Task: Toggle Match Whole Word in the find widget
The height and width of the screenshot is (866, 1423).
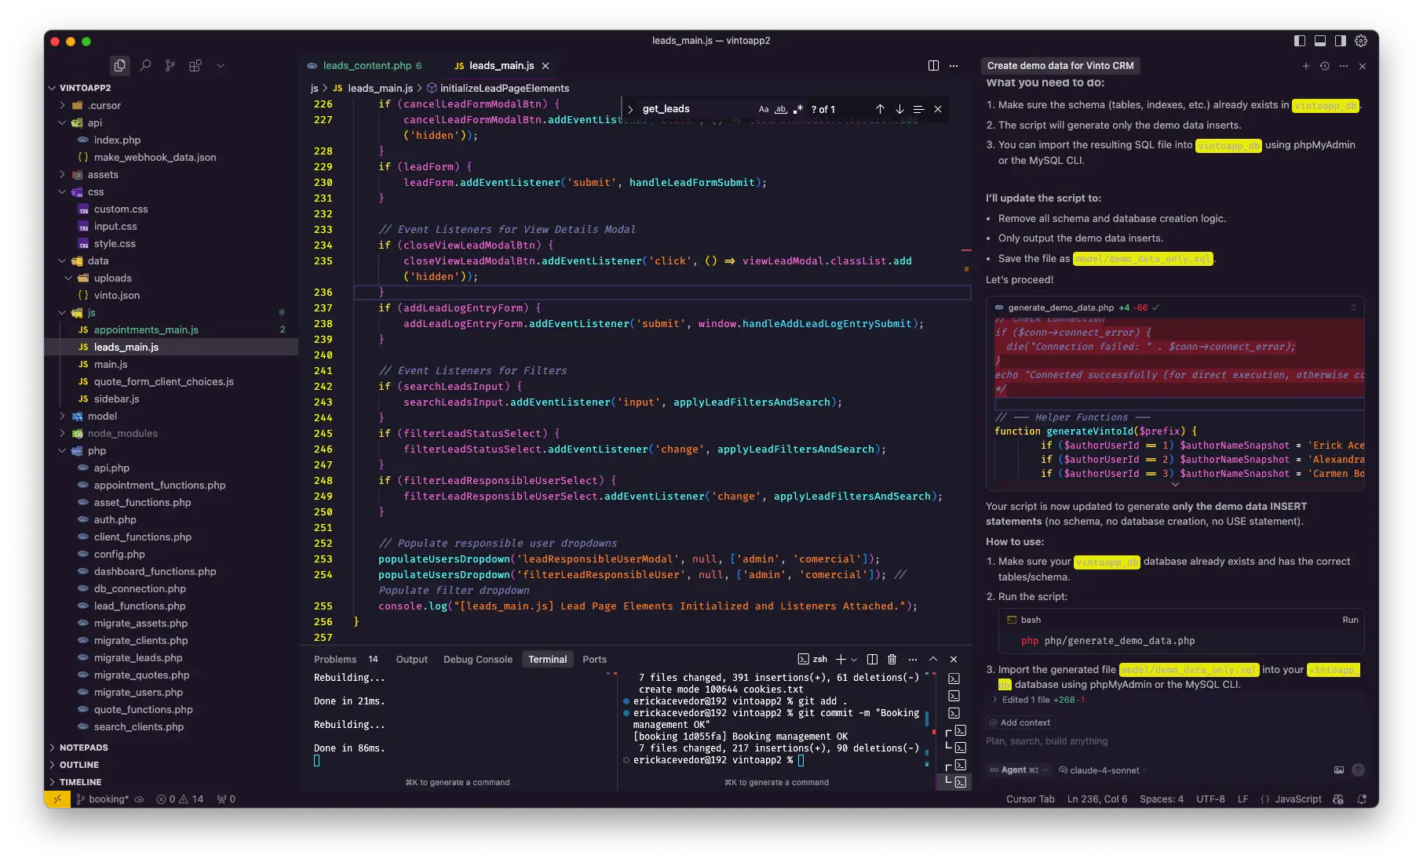Action: point(781,109)
